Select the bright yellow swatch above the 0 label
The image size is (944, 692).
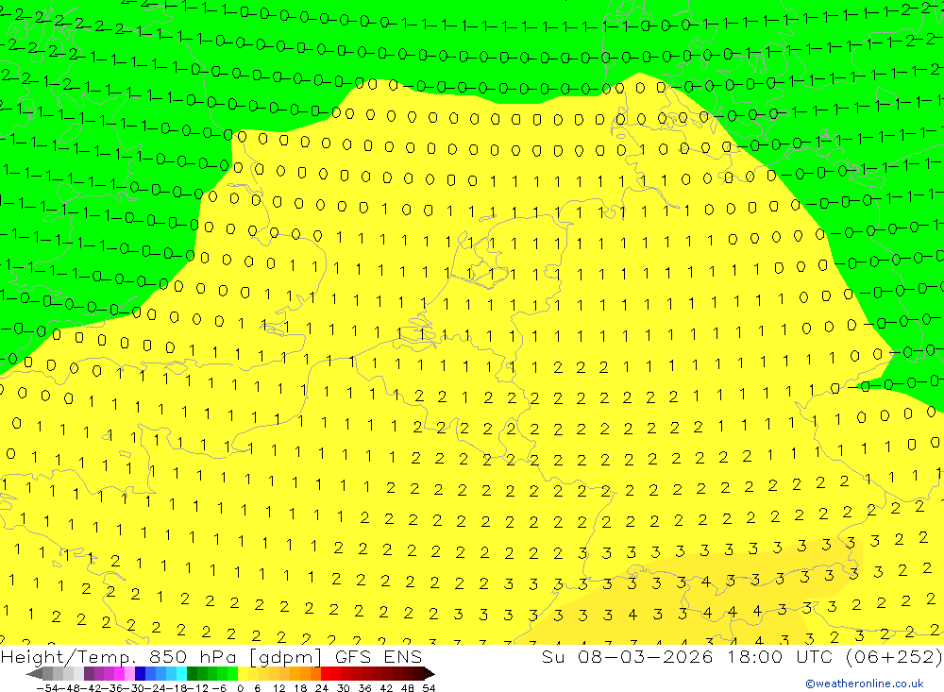[x=244, y=674]
